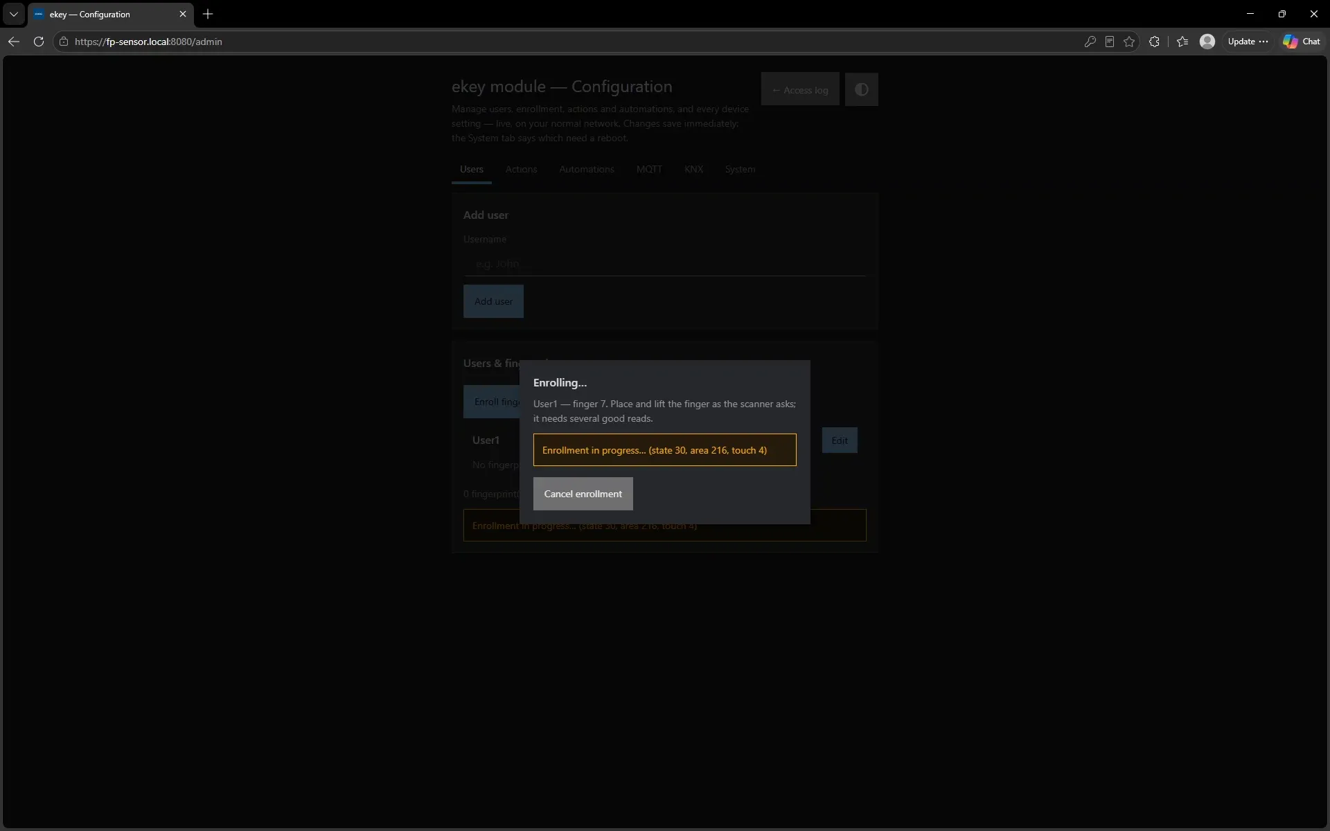1330x831 pixels.
Task: Open the MQTT tab
Action: pos(649,169)
